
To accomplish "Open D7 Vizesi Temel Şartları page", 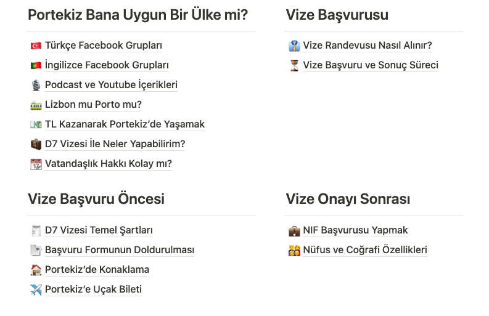I will pyautogui.click(x=99, y=230).
